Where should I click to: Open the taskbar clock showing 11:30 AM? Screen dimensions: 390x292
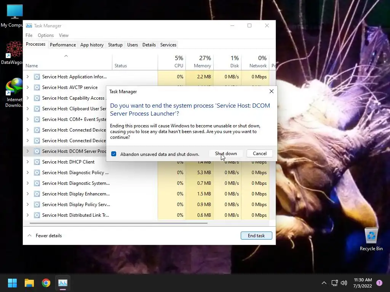[x=363, y=283]
